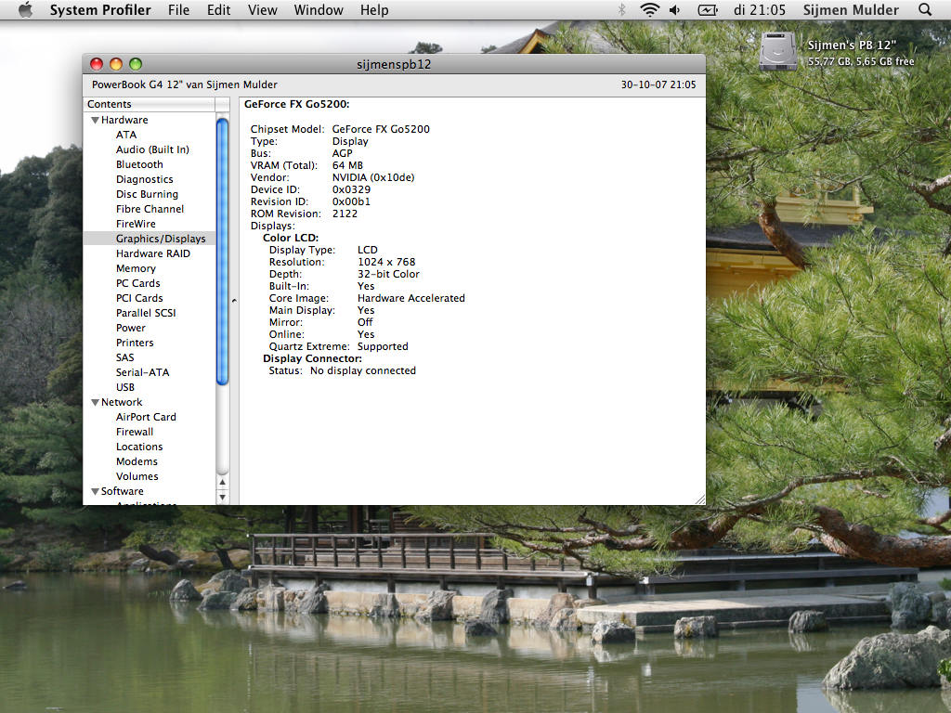Select the Power entry
The width and height of the screenshot is (951, 713).
(x=131, y=328)
